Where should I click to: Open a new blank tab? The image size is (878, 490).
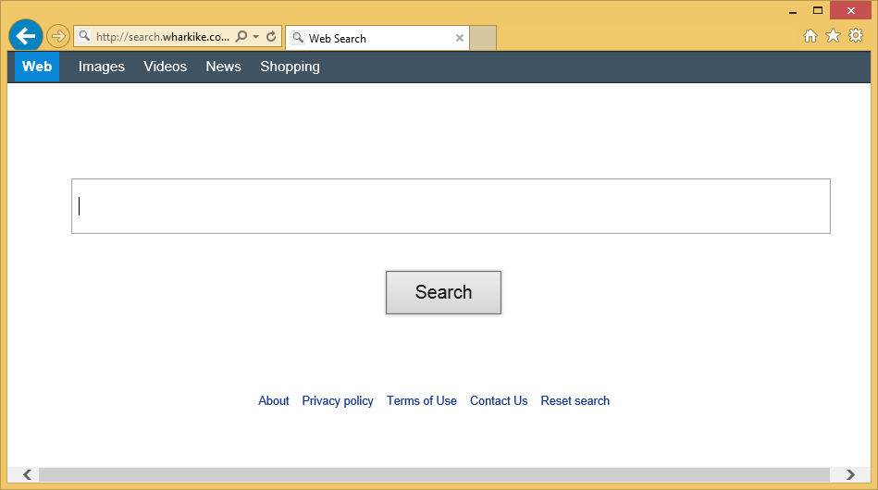click(x=483, y=38)
